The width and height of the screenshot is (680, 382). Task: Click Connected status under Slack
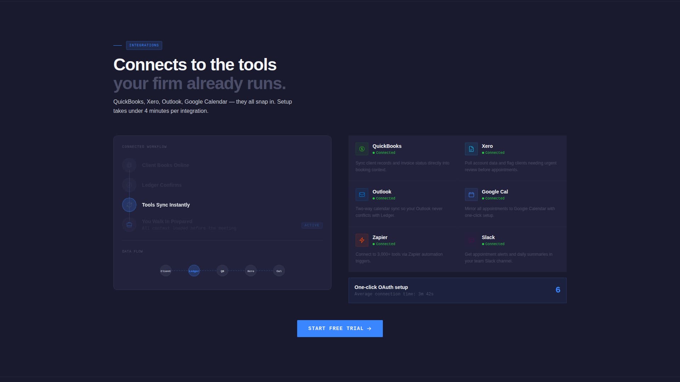493,244
